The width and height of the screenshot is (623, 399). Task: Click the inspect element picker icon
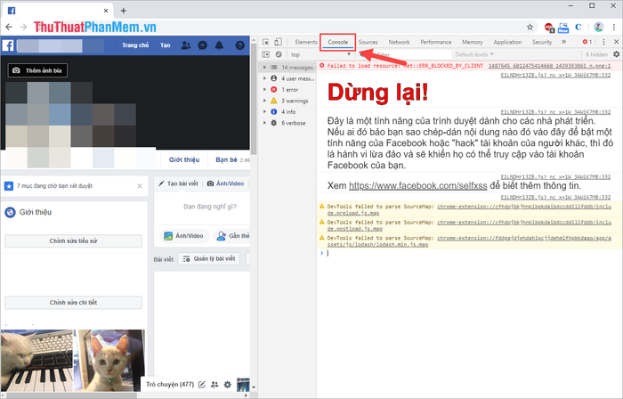pyautogui.click(x=266, y=42)
